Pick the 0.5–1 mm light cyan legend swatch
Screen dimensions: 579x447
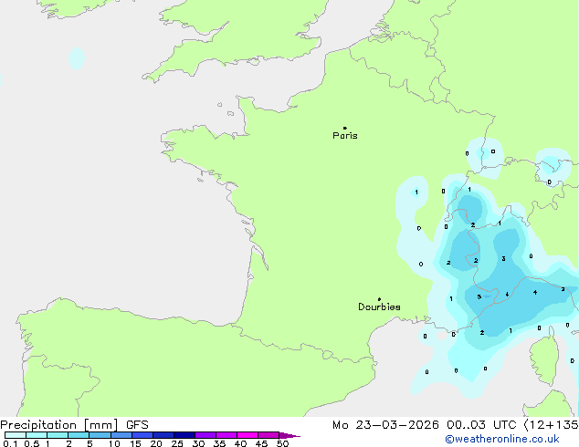[x=37, y=435]
